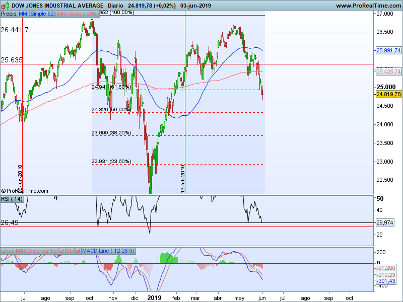Click the 24.320 (50,00%) Fibonacci label
The image size is (403, 302).
pyautogui.click(x=111, y=109)
